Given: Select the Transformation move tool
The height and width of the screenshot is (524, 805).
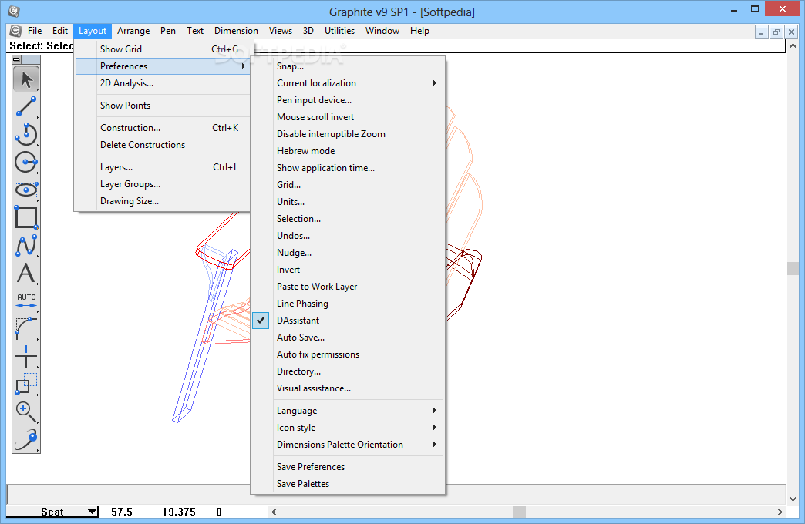Looking at the screenshot, I should coord(26,384).
